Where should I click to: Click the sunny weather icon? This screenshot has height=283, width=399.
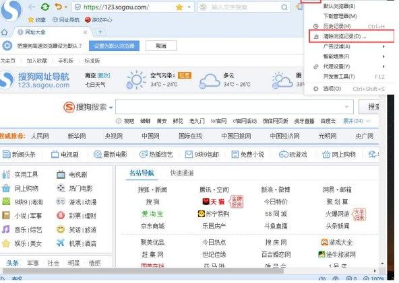click(135, 80)
